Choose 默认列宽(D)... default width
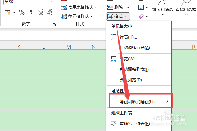Image resolution: width=197 pixels, height=131 pixels. [139, 80]
